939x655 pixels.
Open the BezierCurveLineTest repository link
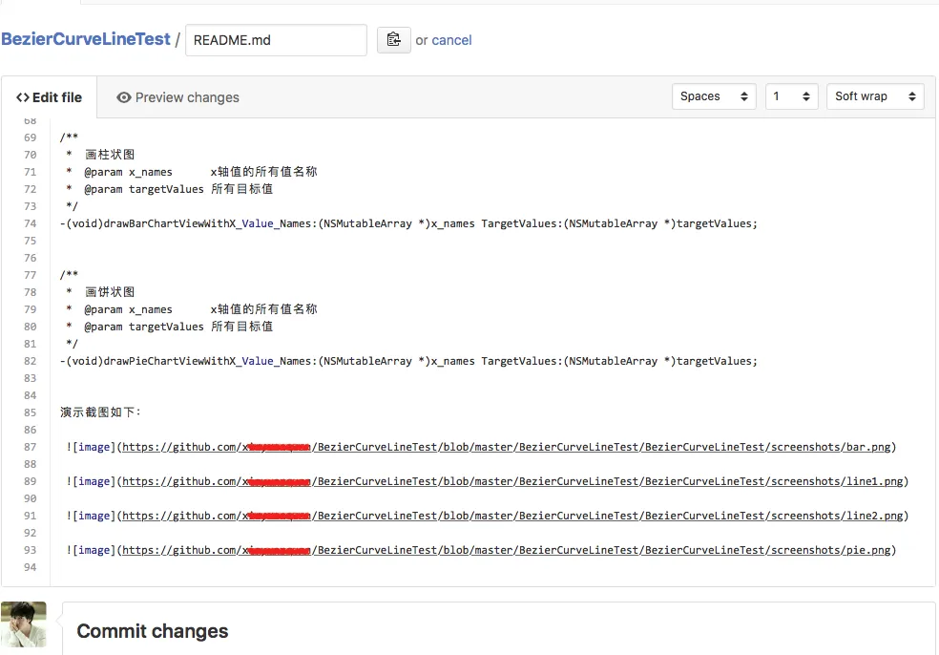point(86,39)
